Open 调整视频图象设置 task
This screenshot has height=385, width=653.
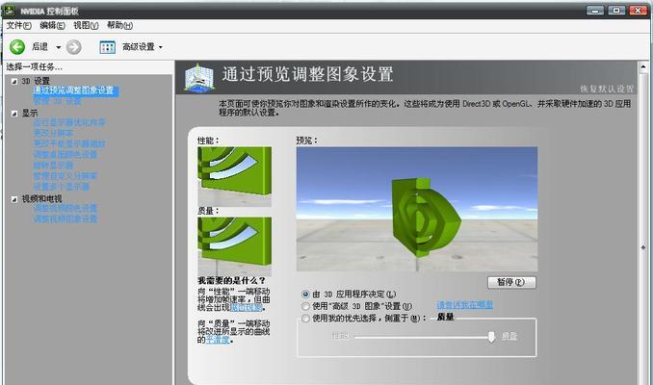pyautogui.click(x=65, y=218)
